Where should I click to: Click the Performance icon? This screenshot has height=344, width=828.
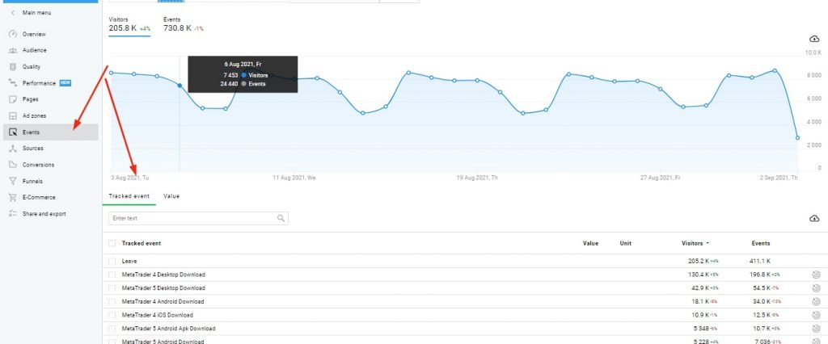coord(13,83)
